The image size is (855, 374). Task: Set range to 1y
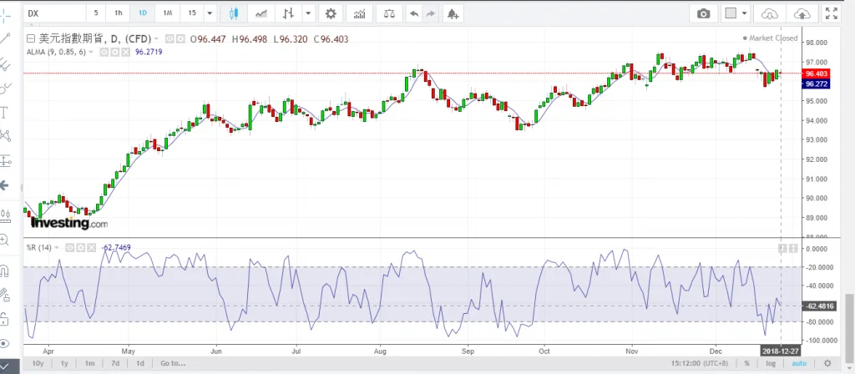pyautogui.click(x=64, y=363)
